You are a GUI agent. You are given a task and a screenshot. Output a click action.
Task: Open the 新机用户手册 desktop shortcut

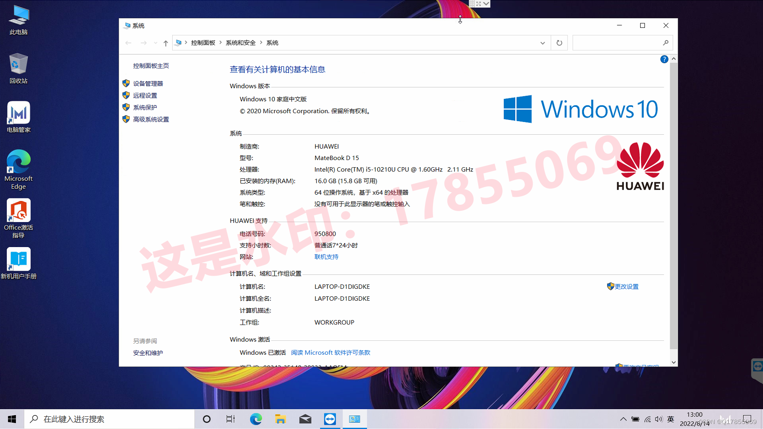(x=19, y=263)
